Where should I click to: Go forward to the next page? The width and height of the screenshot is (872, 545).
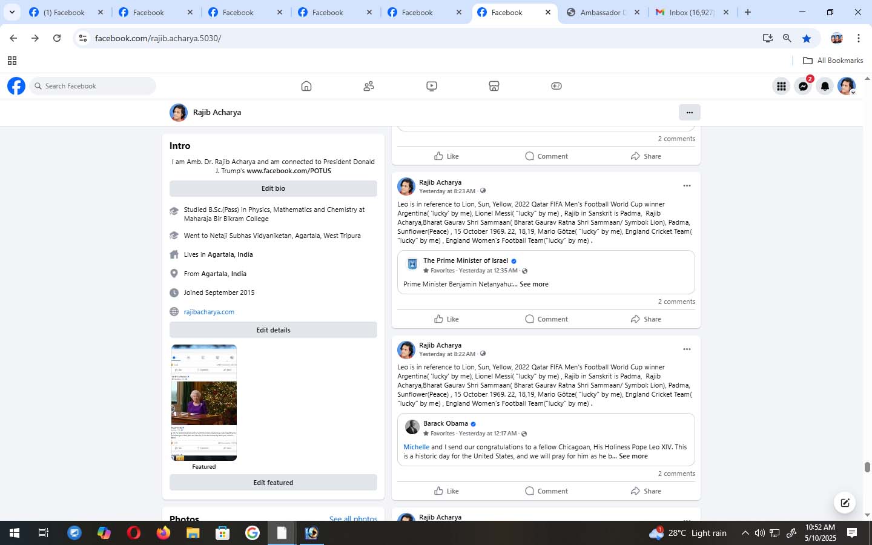[x=35, y=38]
